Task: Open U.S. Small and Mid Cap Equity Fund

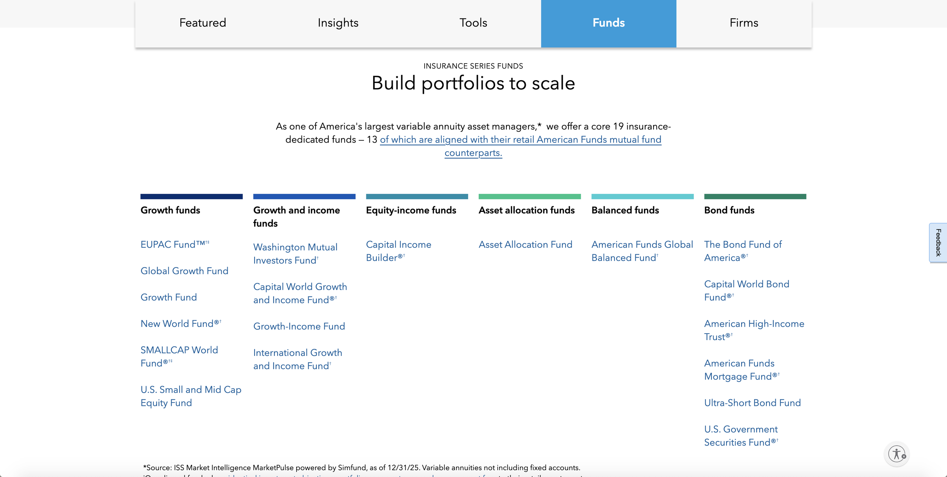Action: tap(191, 396)
